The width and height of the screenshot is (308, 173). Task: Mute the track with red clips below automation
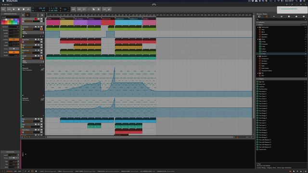pyautogui.click(x=41, y=39)
